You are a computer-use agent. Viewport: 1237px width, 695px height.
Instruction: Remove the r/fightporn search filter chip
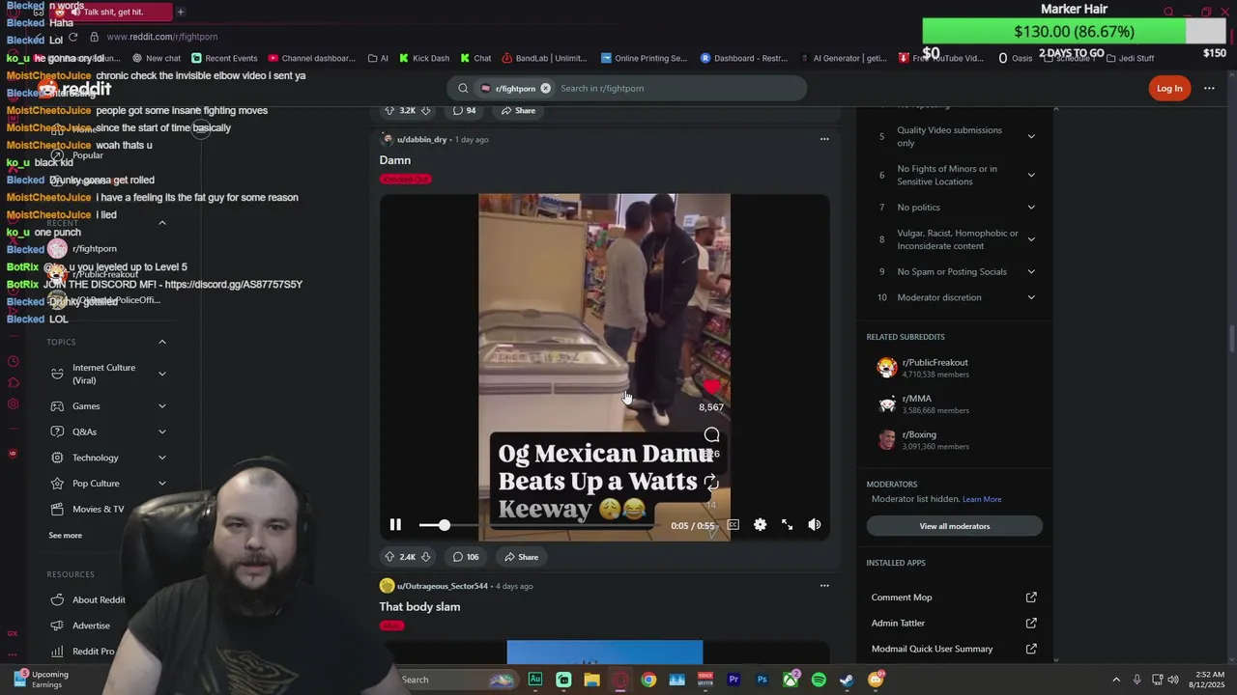click(545, 89)
